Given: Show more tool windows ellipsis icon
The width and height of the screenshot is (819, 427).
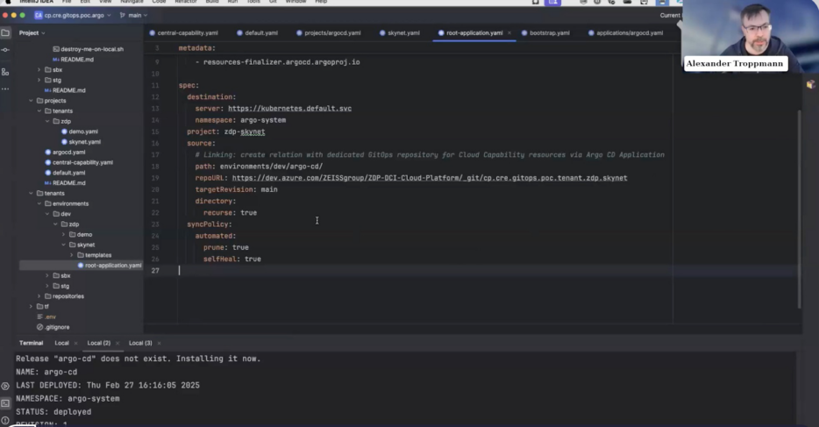Looking at the screenshot, I should coord(5,89).
